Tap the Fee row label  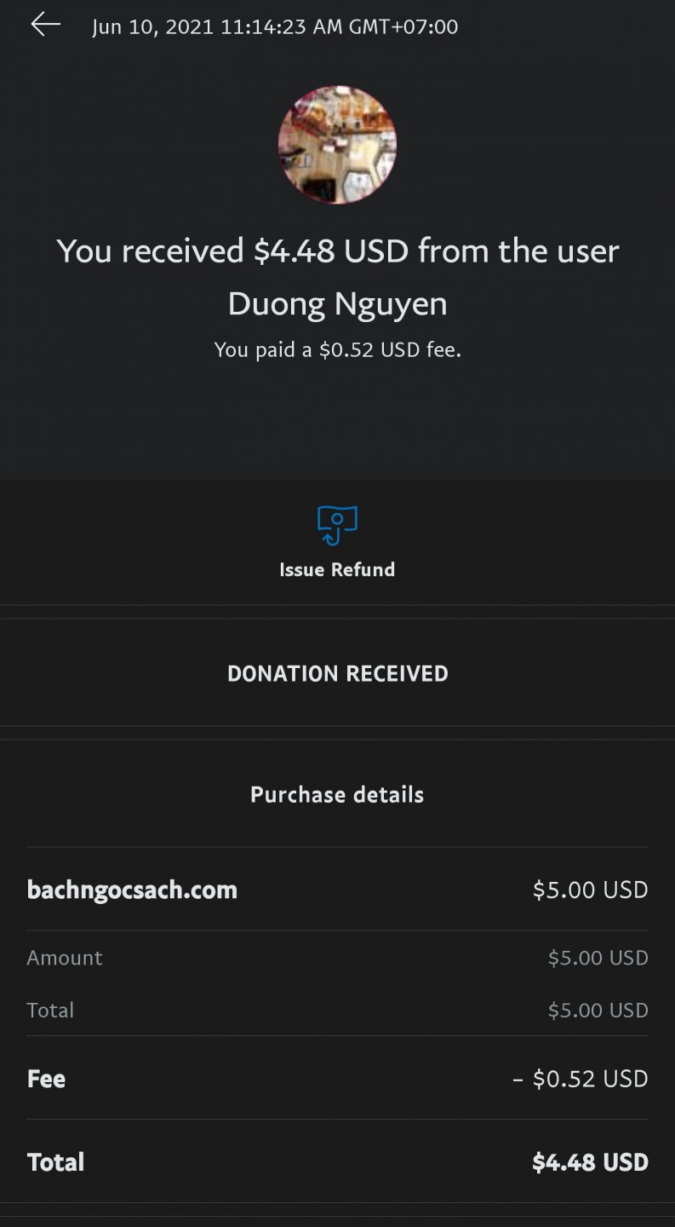(46, 1079)
